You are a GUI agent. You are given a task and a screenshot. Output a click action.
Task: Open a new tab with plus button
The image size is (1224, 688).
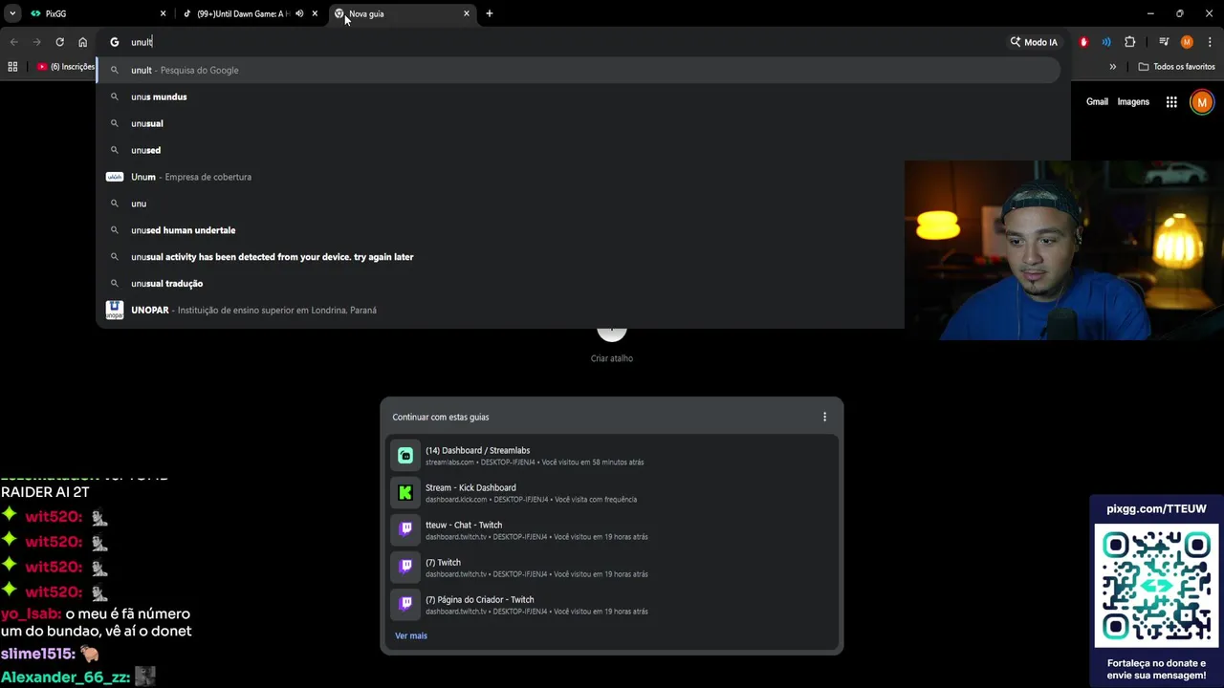[x=490, y=13]
